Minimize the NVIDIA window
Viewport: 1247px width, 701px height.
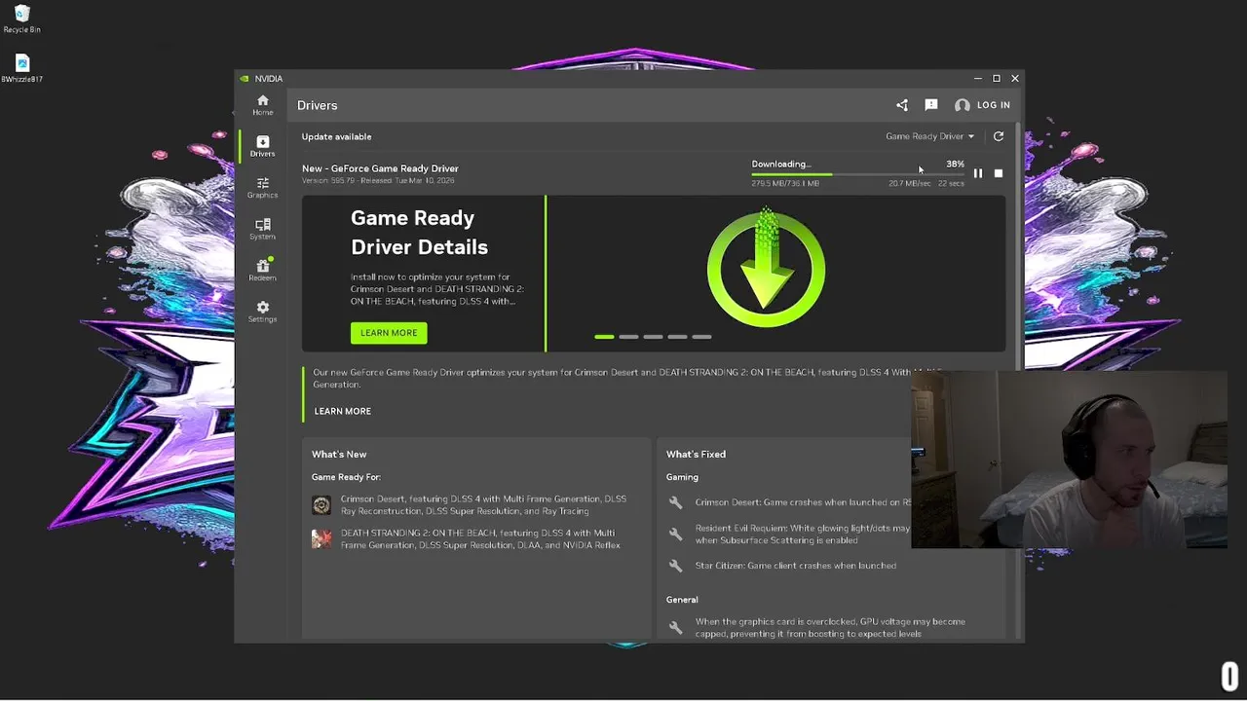point(977,78)
